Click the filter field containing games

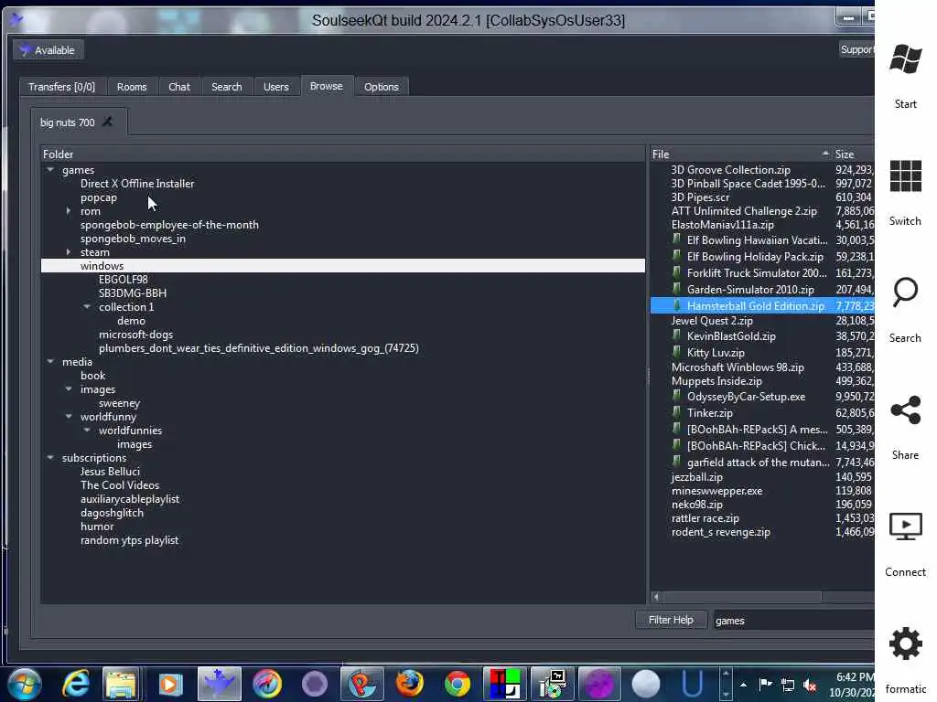(794, 621)
